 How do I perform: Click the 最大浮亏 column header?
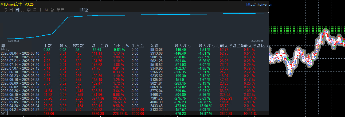[x=183, y=46]
